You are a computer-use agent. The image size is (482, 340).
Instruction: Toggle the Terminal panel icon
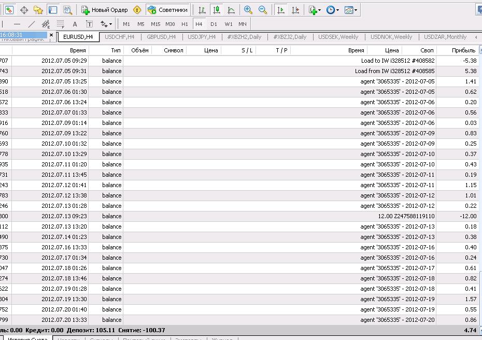tap(53, 10)
